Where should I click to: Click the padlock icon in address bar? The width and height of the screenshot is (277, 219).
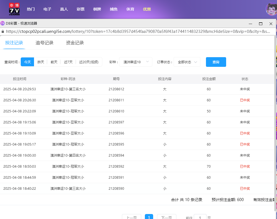click(3, 31)
